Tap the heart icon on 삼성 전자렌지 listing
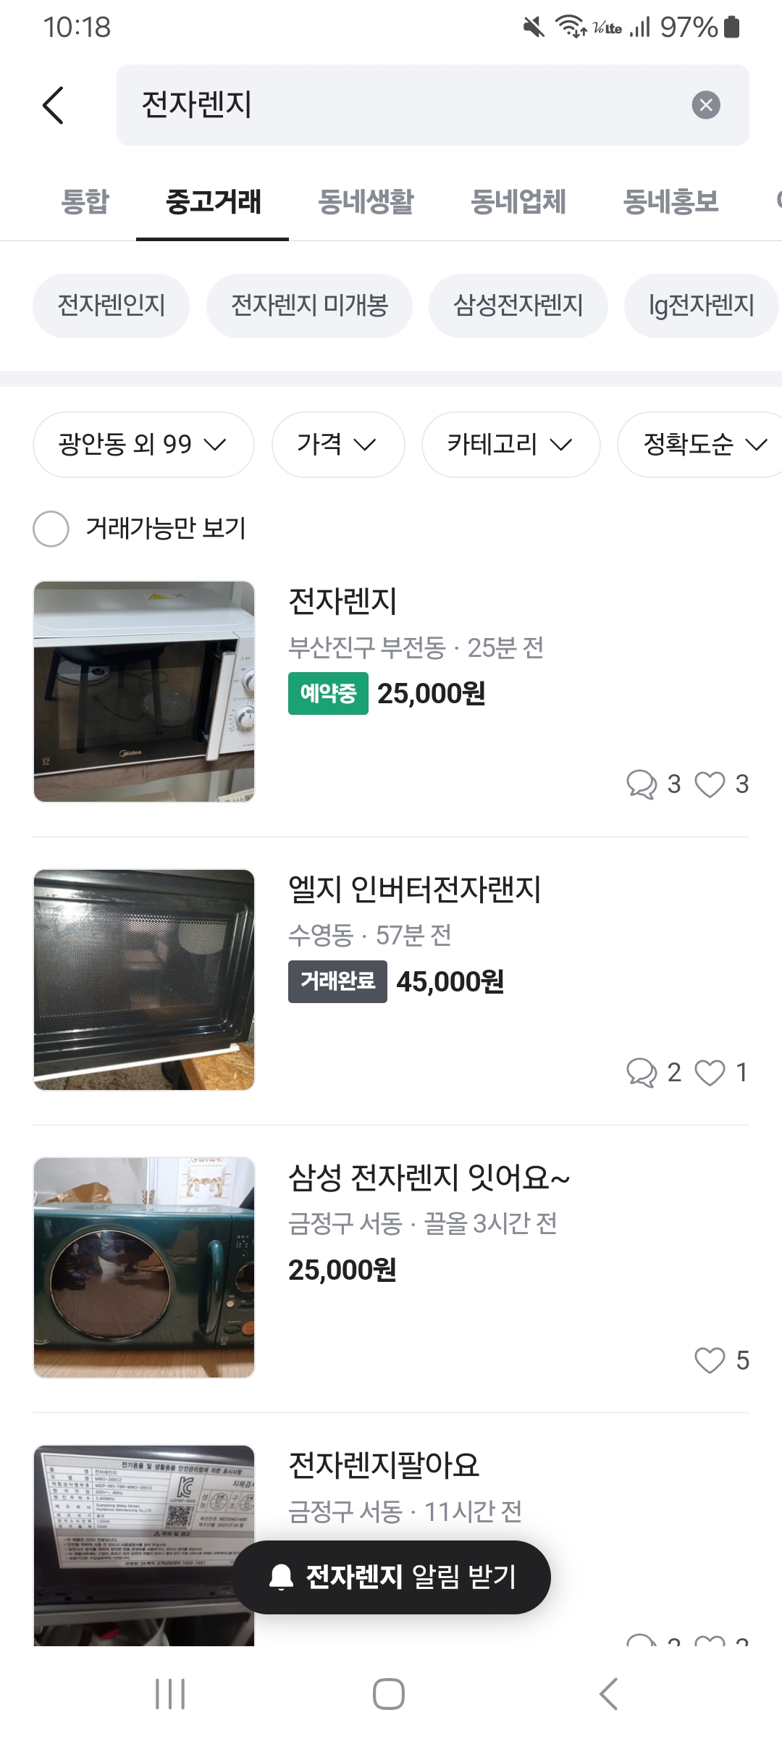782x1744 pixels. tap(710, 1361)
